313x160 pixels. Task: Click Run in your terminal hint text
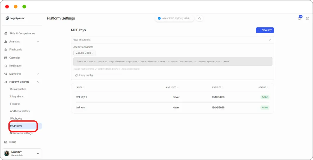point(107,69)
